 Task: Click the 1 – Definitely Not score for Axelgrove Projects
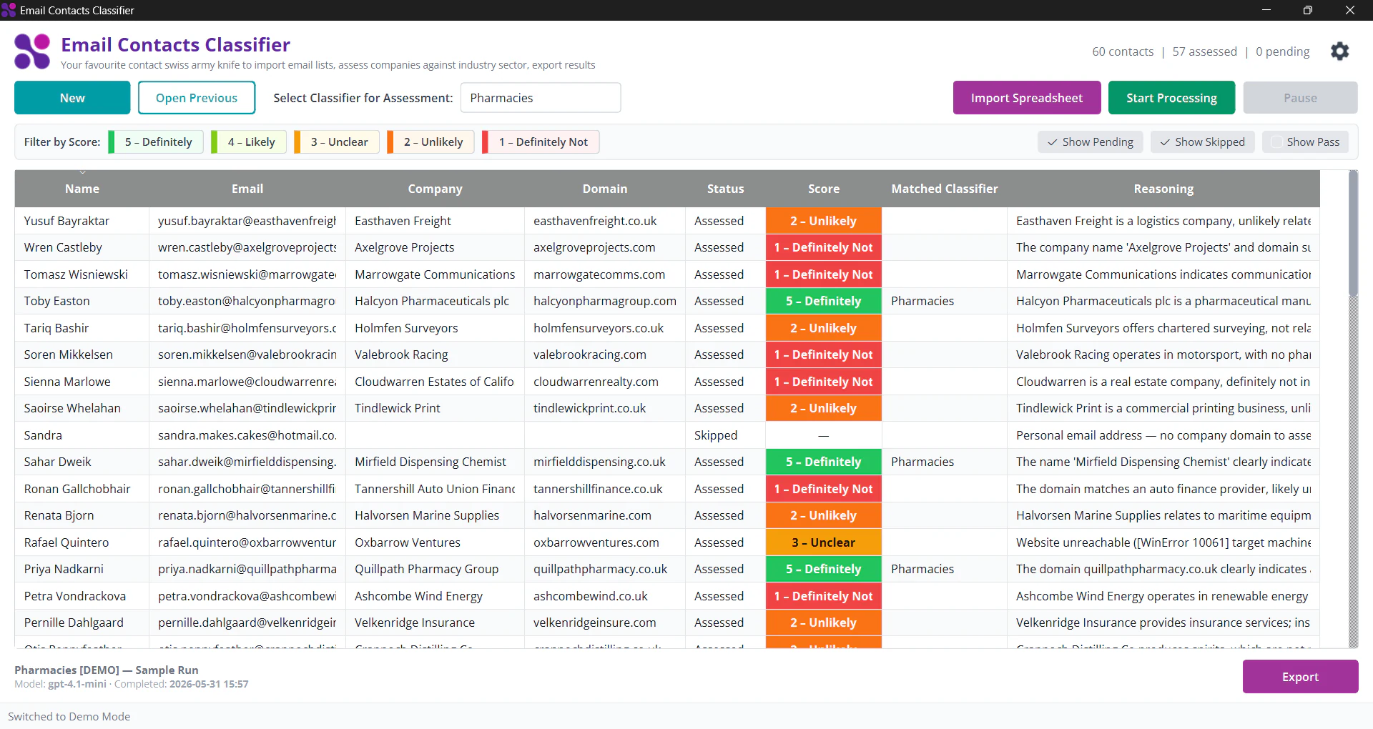[824, 247]
